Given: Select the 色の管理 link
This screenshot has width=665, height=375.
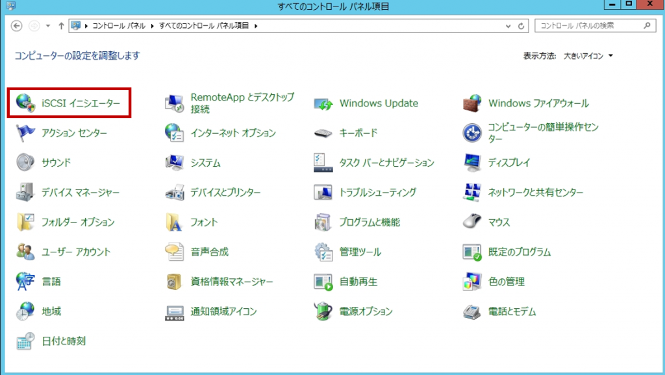Looking at the screenshot, I should coord(507,282).
